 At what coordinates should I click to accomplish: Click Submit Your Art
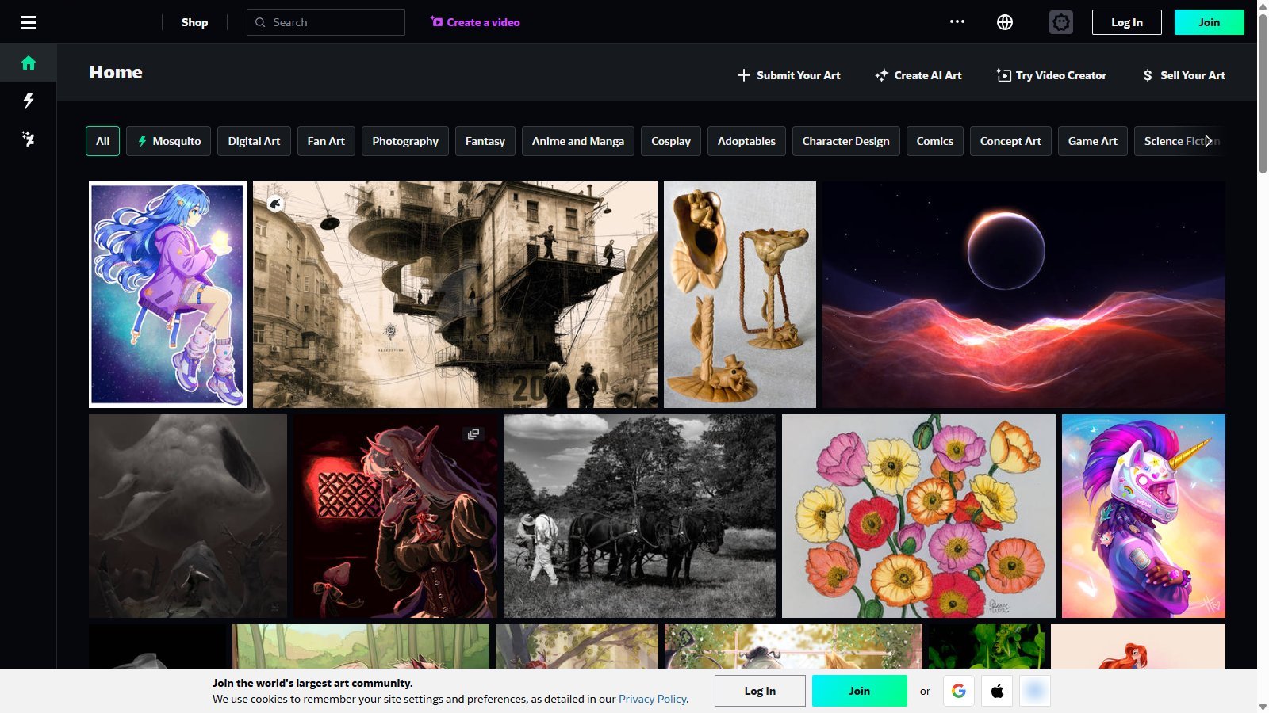coord(788,75)
